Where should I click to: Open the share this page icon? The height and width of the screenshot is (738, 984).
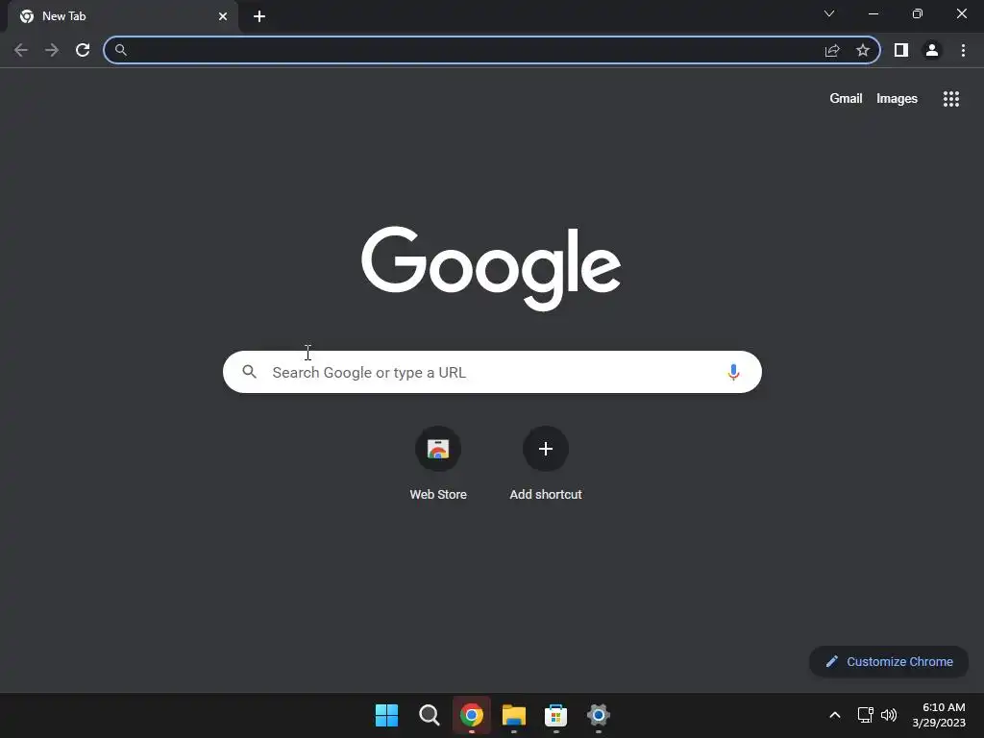pos(832,50)
